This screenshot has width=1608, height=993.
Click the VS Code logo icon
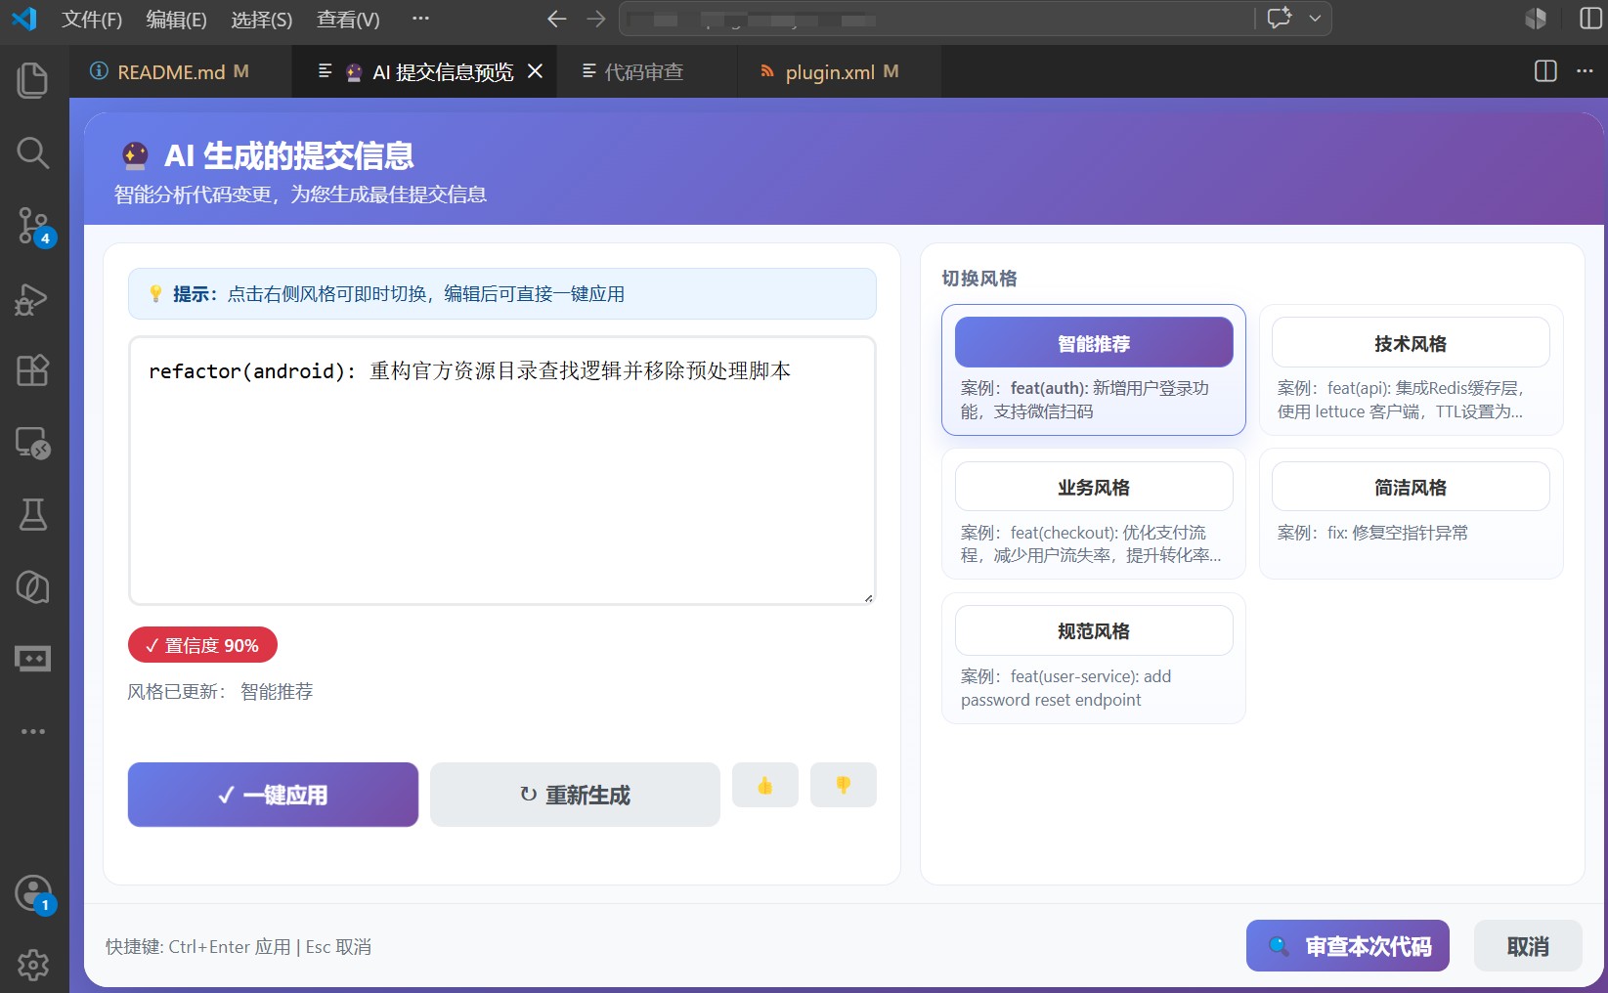coord(22,19)
